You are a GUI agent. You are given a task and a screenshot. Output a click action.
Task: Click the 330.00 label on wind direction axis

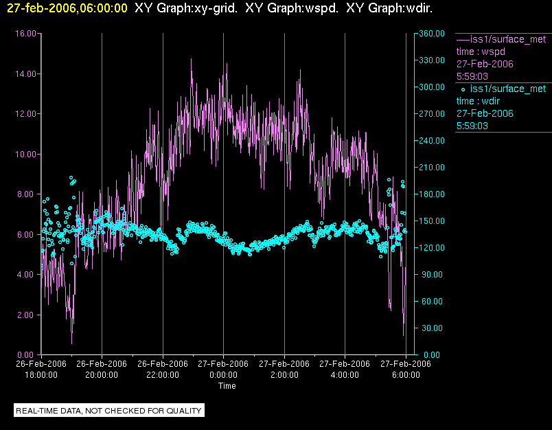[432, 60]
